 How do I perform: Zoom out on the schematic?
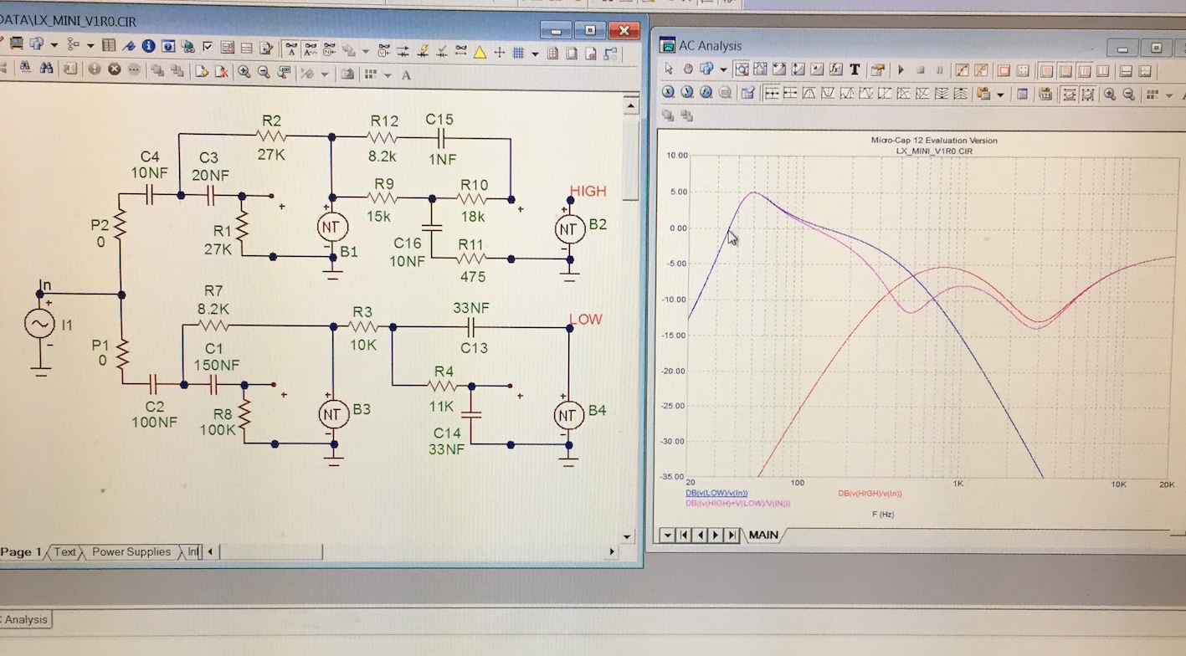point(264,71)
